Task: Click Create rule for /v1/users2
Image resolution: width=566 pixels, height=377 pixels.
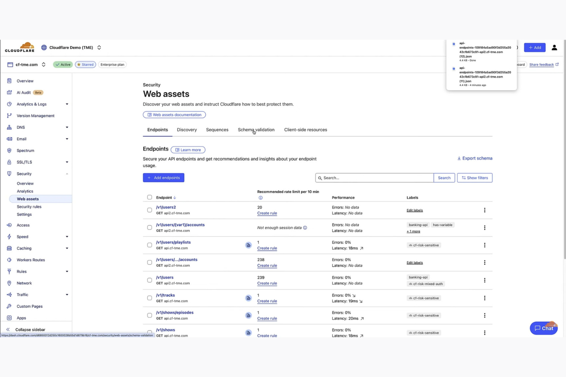Action: (x=267, y=213)
